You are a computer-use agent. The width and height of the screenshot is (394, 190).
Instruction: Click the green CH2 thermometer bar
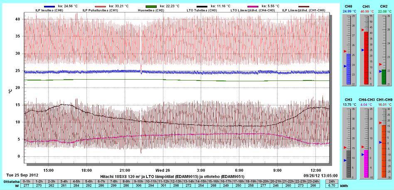384,77
